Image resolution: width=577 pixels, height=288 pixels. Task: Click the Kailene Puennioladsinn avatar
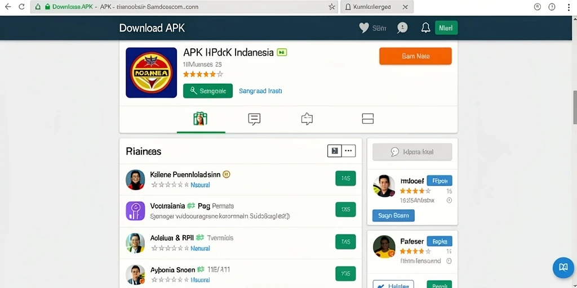135,179
